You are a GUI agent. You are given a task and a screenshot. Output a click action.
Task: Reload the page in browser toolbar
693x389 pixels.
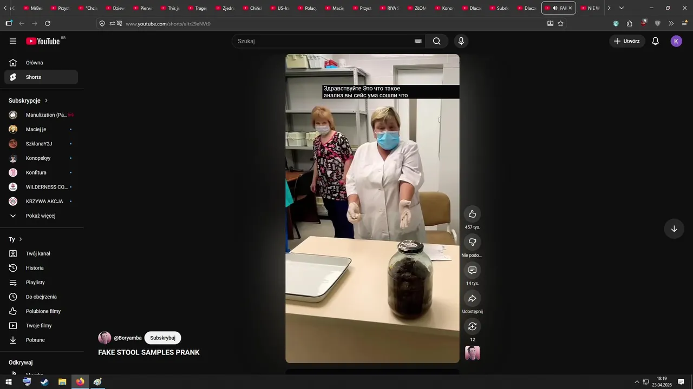(x=48, y=23)
